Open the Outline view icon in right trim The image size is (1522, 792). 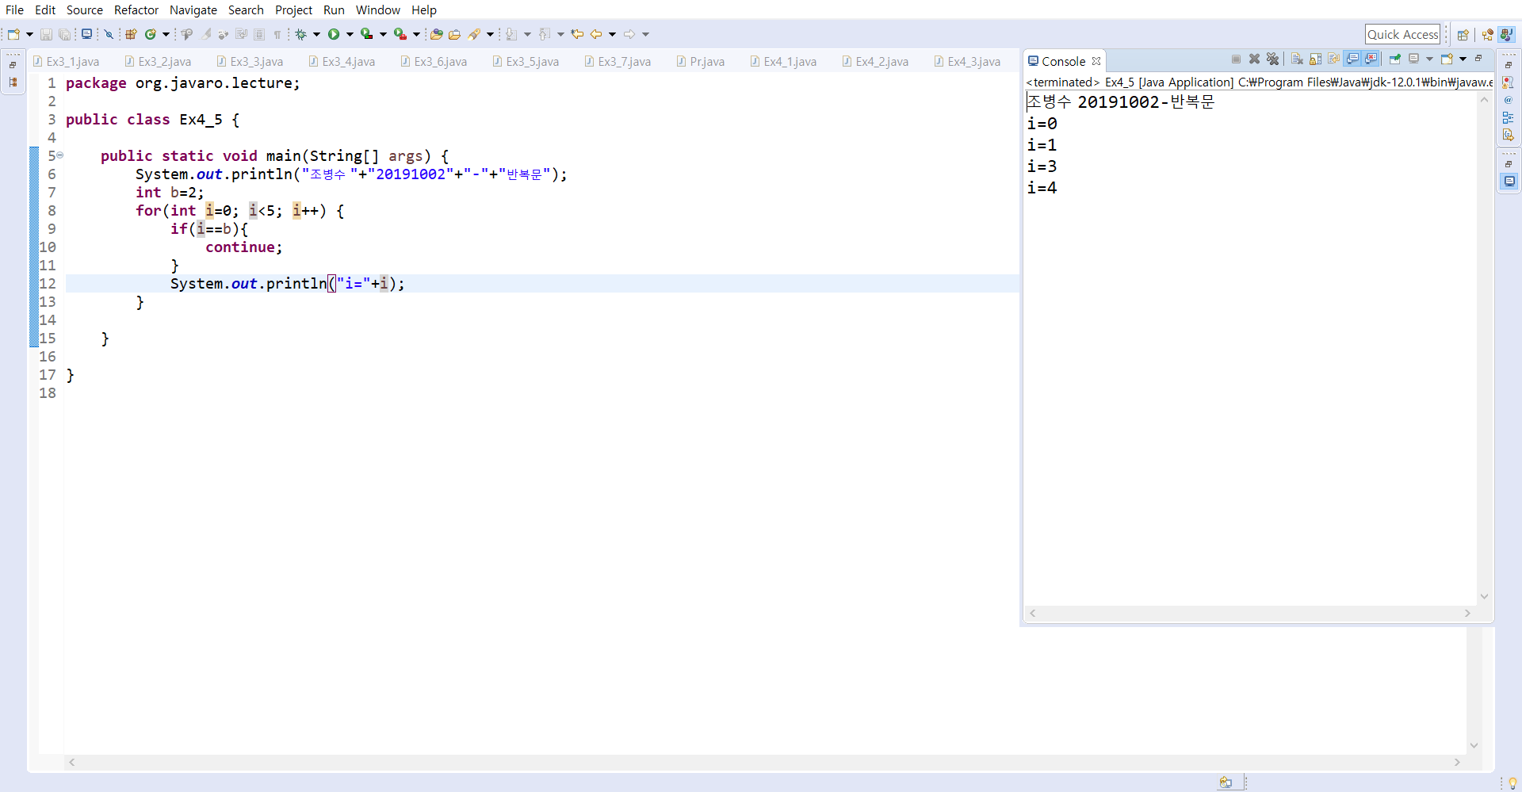(1509, 117)
